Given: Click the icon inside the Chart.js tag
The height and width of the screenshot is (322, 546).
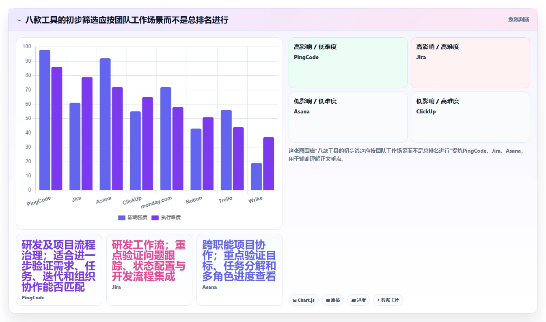Looking at the screenshot, I should pos(295,301).
